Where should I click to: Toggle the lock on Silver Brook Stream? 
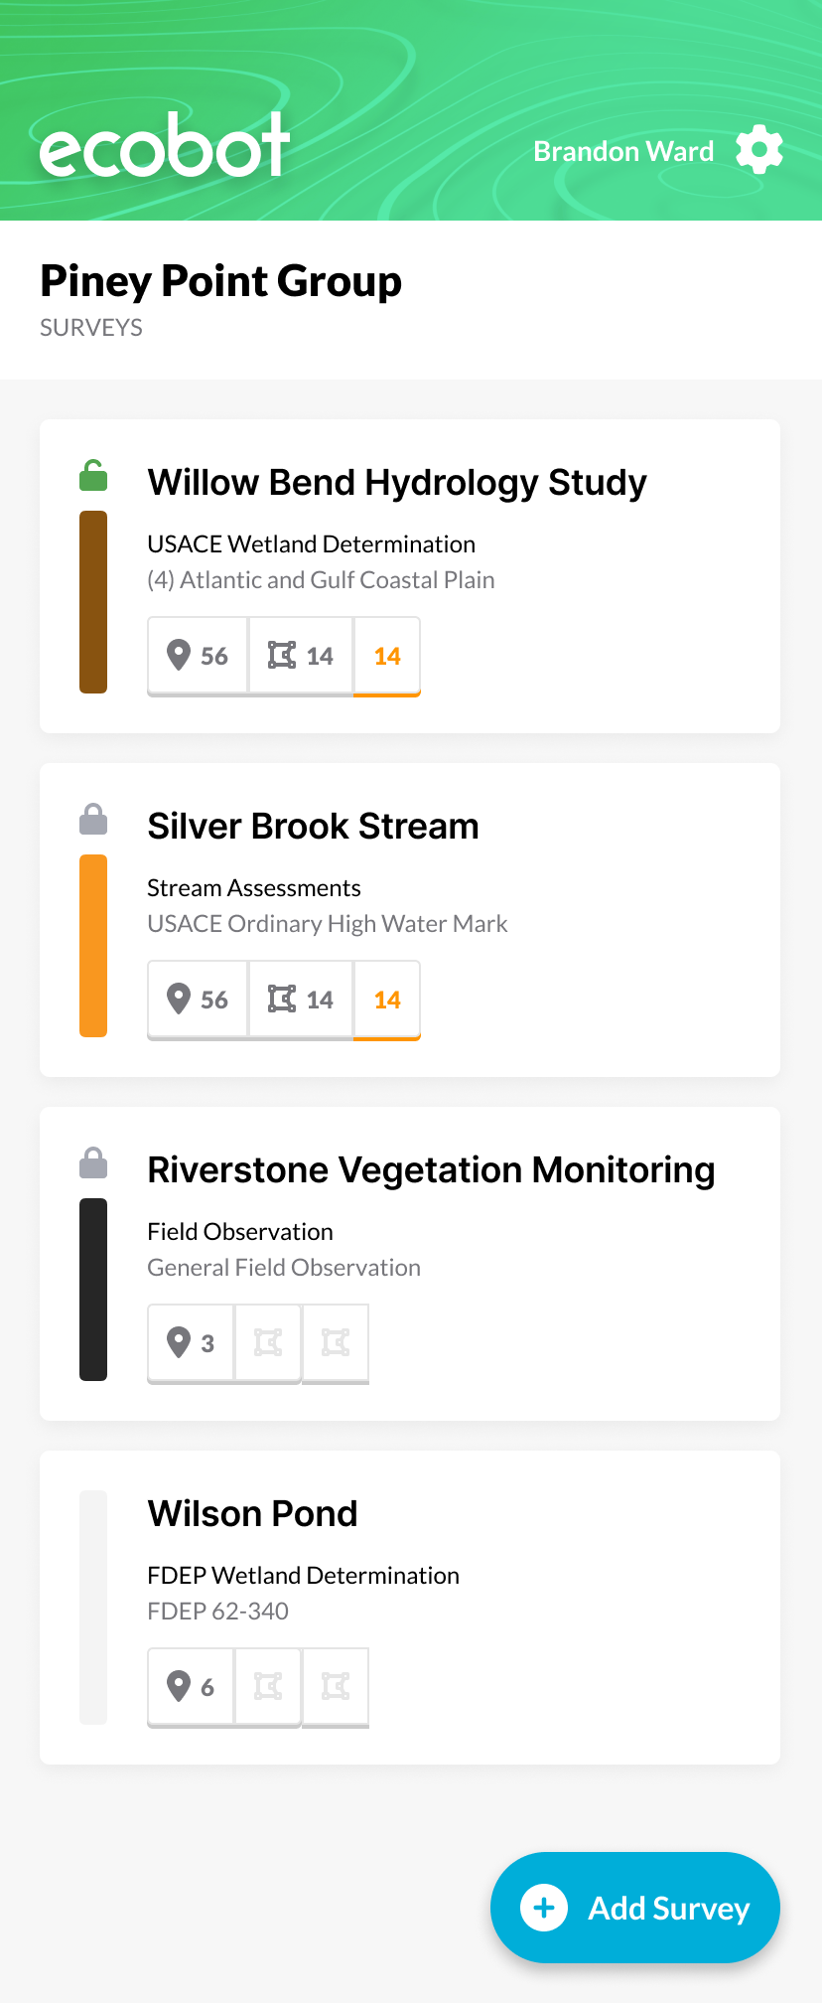93,820
